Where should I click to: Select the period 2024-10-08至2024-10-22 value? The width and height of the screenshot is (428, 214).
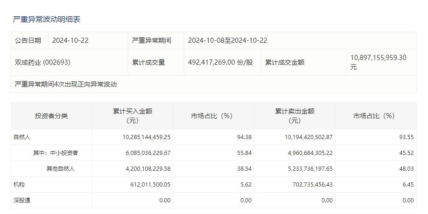227,40
